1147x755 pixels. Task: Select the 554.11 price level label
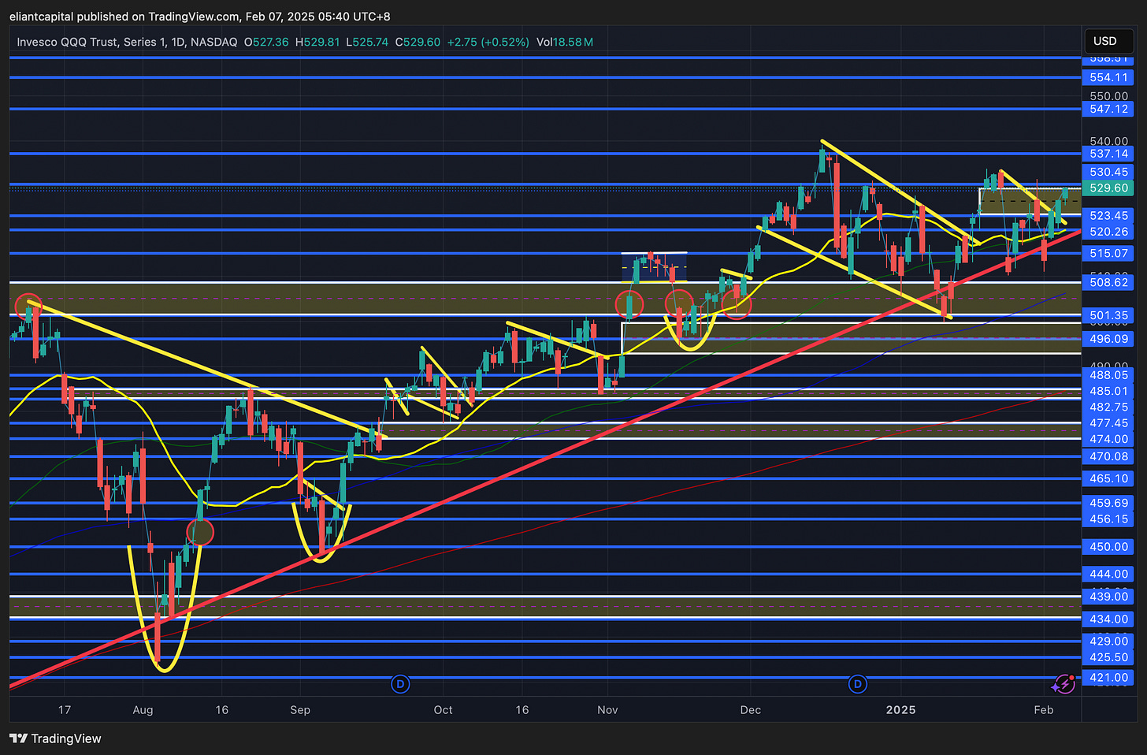click(1109, 77)
